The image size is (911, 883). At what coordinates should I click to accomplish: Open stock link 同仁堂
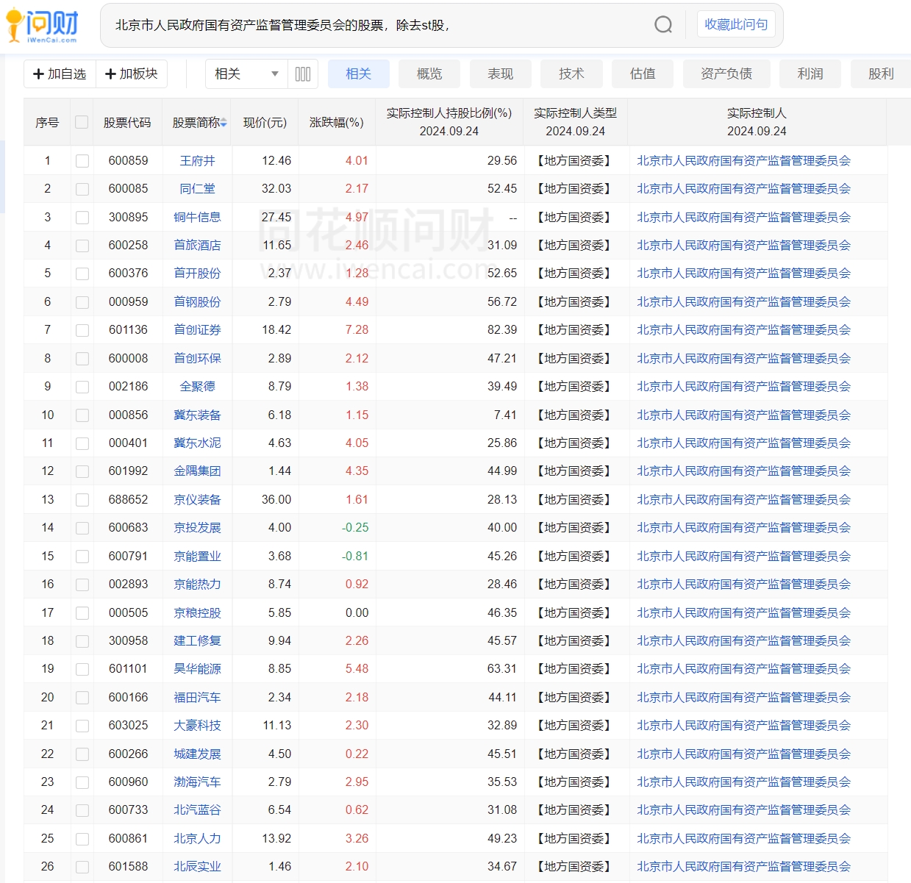[198, 188]
